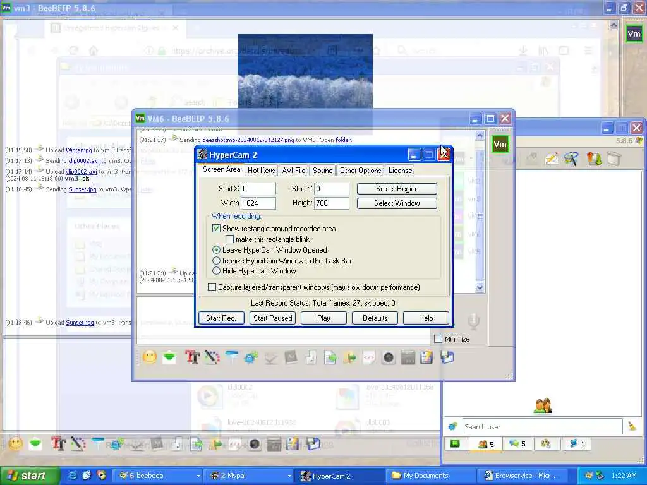The width and height of the screenshot is (647, 485).
Task: Open emoticon picker in VM6 chat toolbar
Action: point(150,357)
